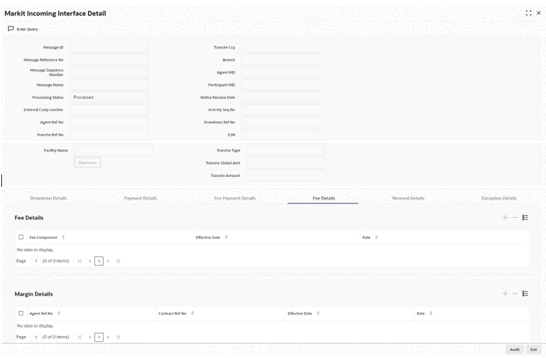The width and height of the screenshot is (546, 358).
Task: Open single view for Fee Details
Action: (x=525, y=217)
